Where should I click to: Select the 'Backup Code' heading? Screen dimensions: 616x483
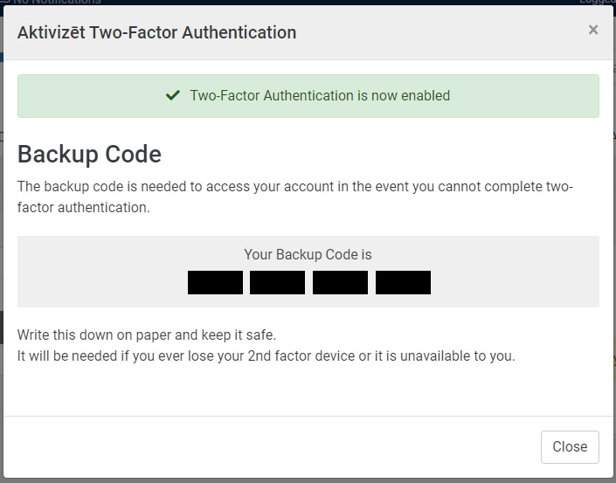[89, 155]
